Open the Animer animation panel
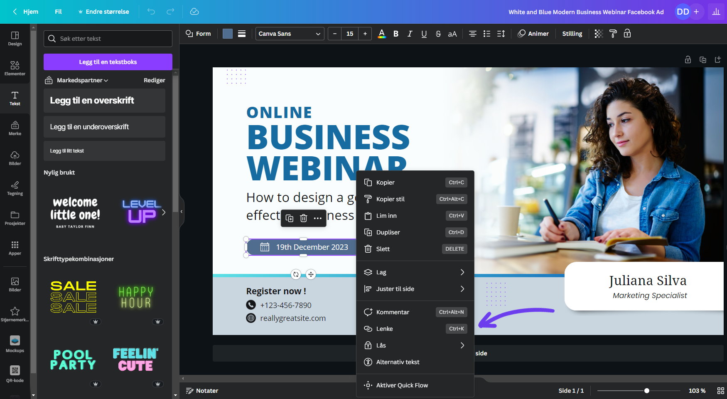Image resolution: width=727 pixels, height=399 pixels. 533,34
